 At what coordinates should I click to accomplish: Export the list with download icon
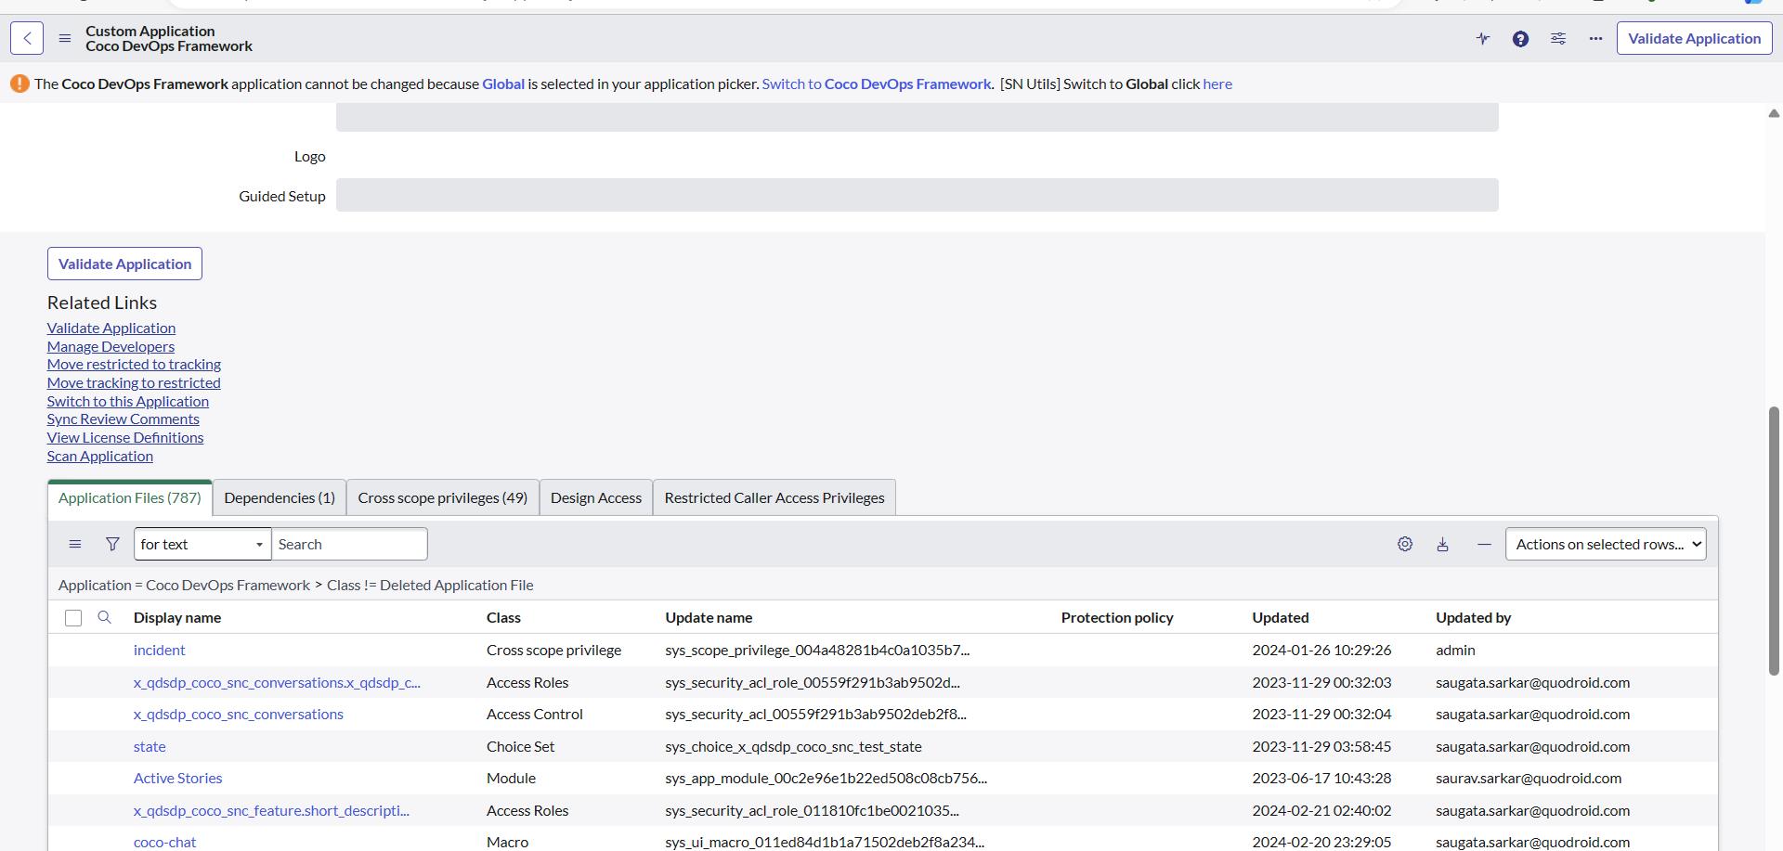click(x=1442, y=544)
